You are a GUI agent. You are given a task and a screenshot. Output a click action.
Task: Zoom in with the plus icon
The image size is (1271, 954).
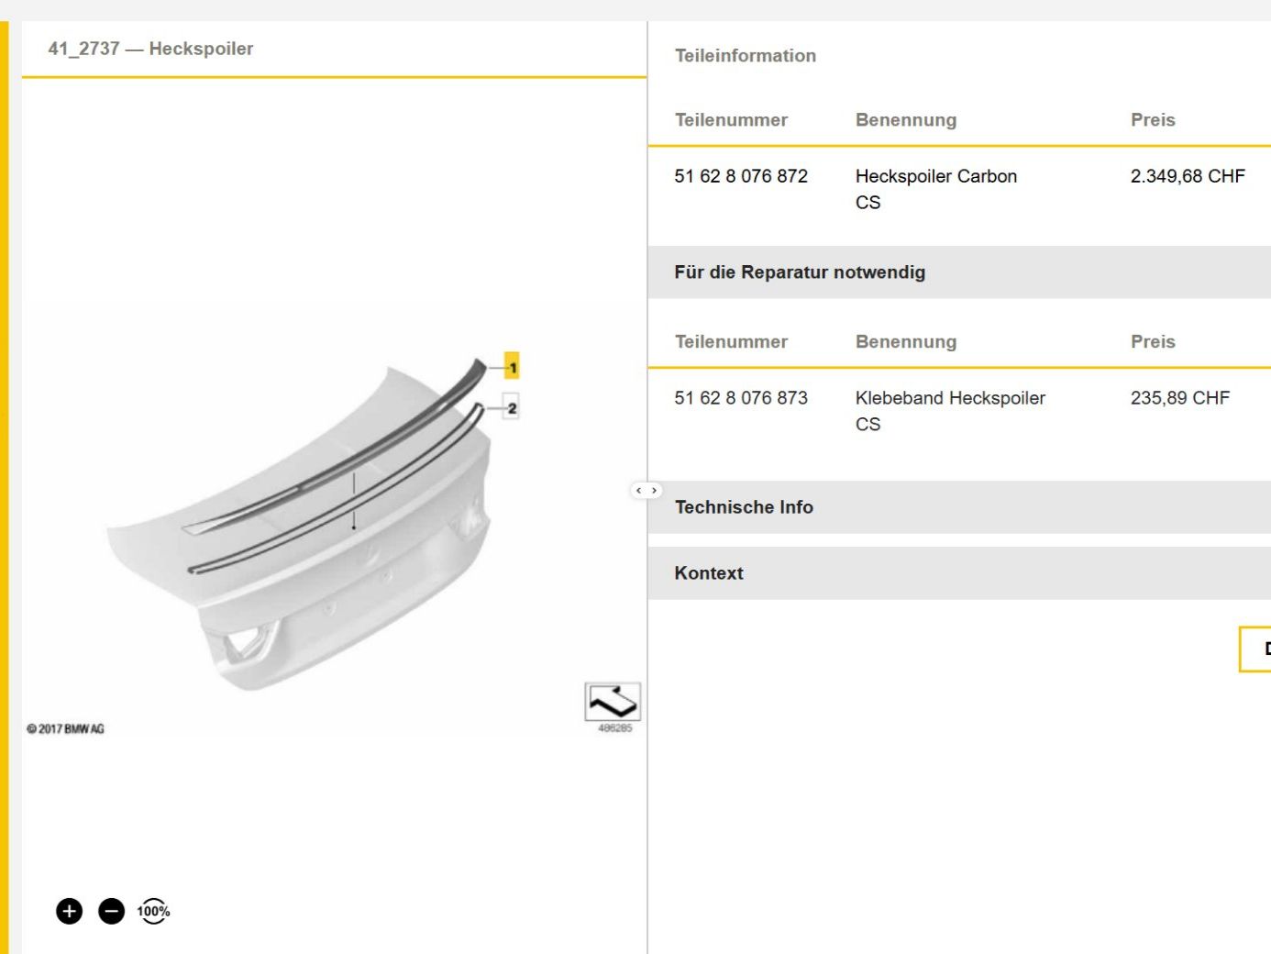click(x=70, y=911)
